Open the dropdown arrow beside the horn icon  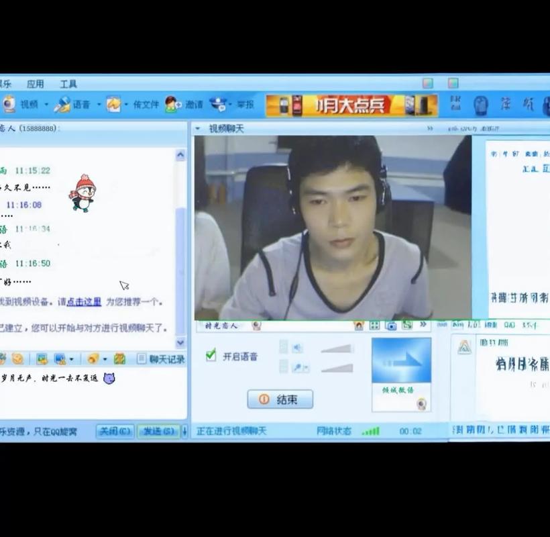[x=105, y=359]
